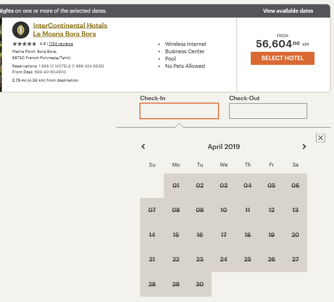Open the 1154 reviews link
Viewport: 334px width, 302px height.
[61, 43]
